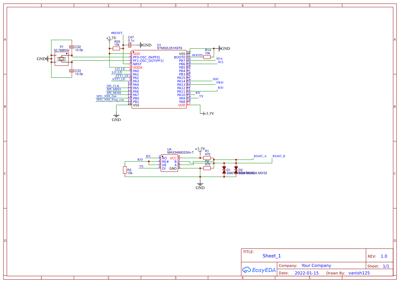This screenshot has height=283, width=400.
Task: Click the RS485_B net label
Action: [x=279, y=156]
